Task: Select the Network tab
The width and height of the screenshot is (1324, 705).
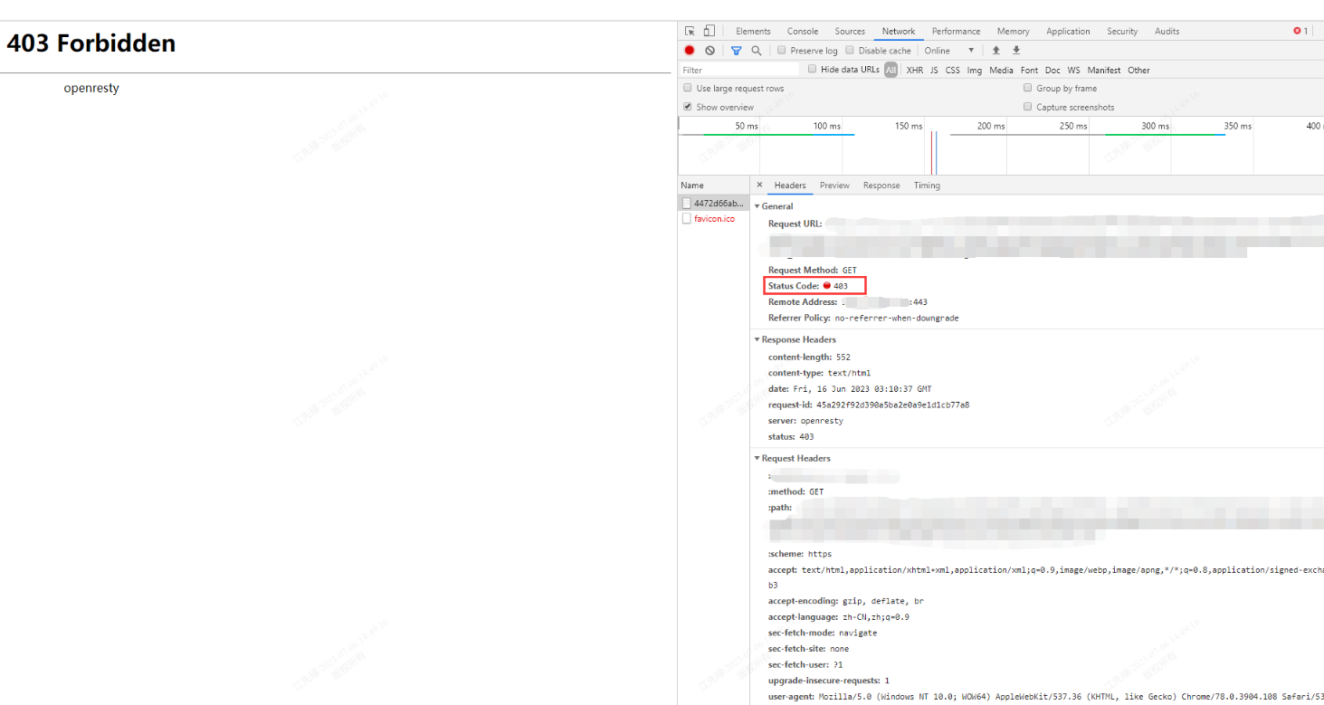Action: point(899,31)
